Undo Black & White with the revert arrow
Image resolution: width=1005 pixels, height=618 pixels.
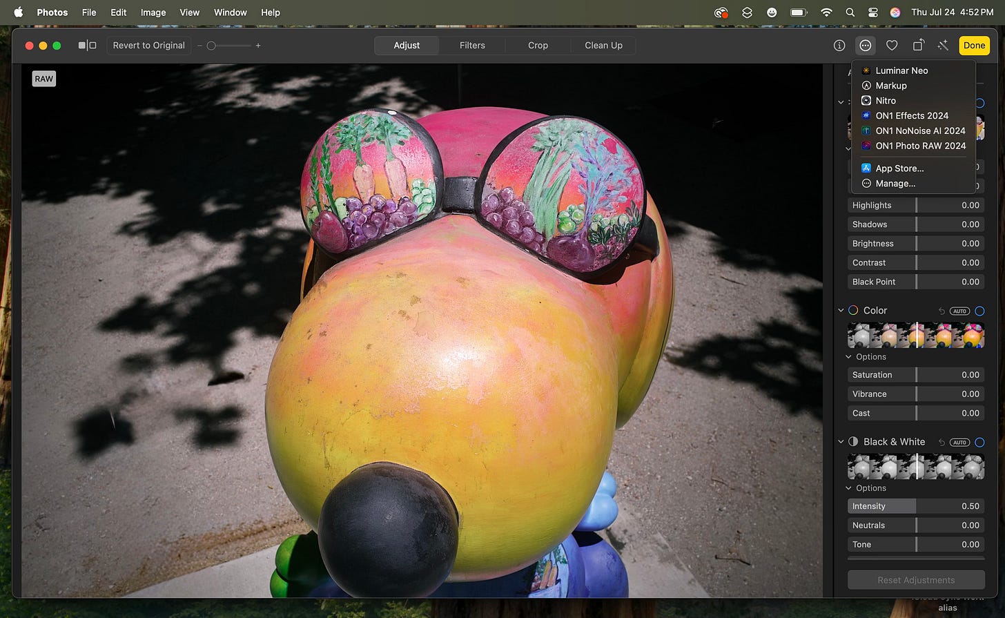coord(941,443)
